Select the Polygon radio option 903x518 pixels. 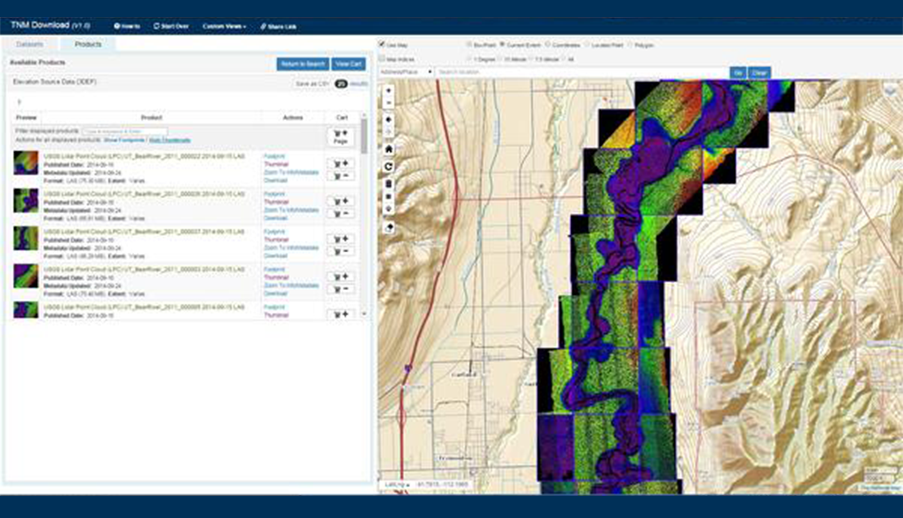pyautogui.click(x=630, y=45)
